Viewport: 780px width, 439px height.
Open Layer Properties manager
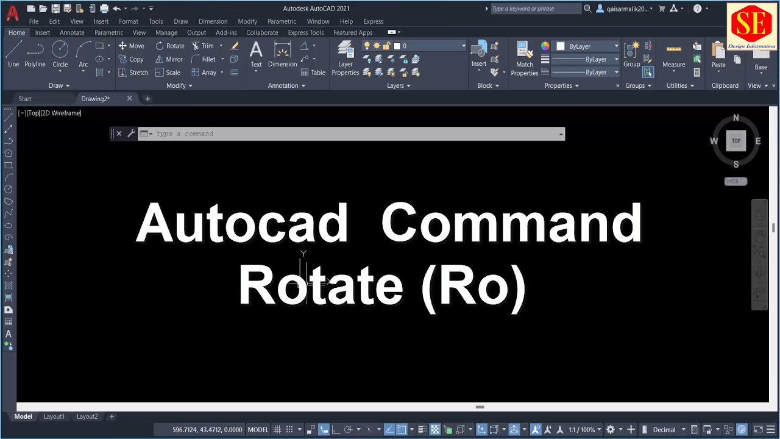click(x=346, y=59)
